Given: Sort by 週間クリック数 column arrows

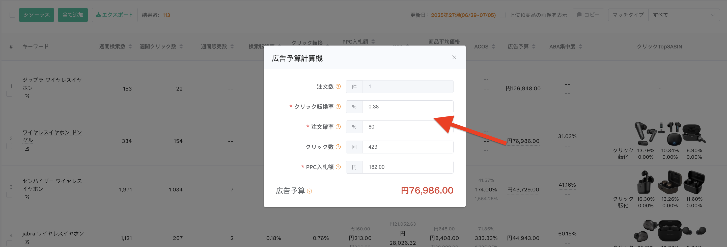Looking at the screenshot, I should click(181, 47).
